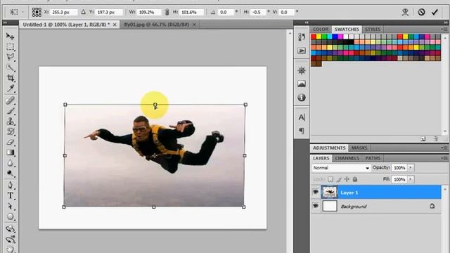The image size is (450, 253).
Task: Switch to the Masks tab
Action: (359, 148)
